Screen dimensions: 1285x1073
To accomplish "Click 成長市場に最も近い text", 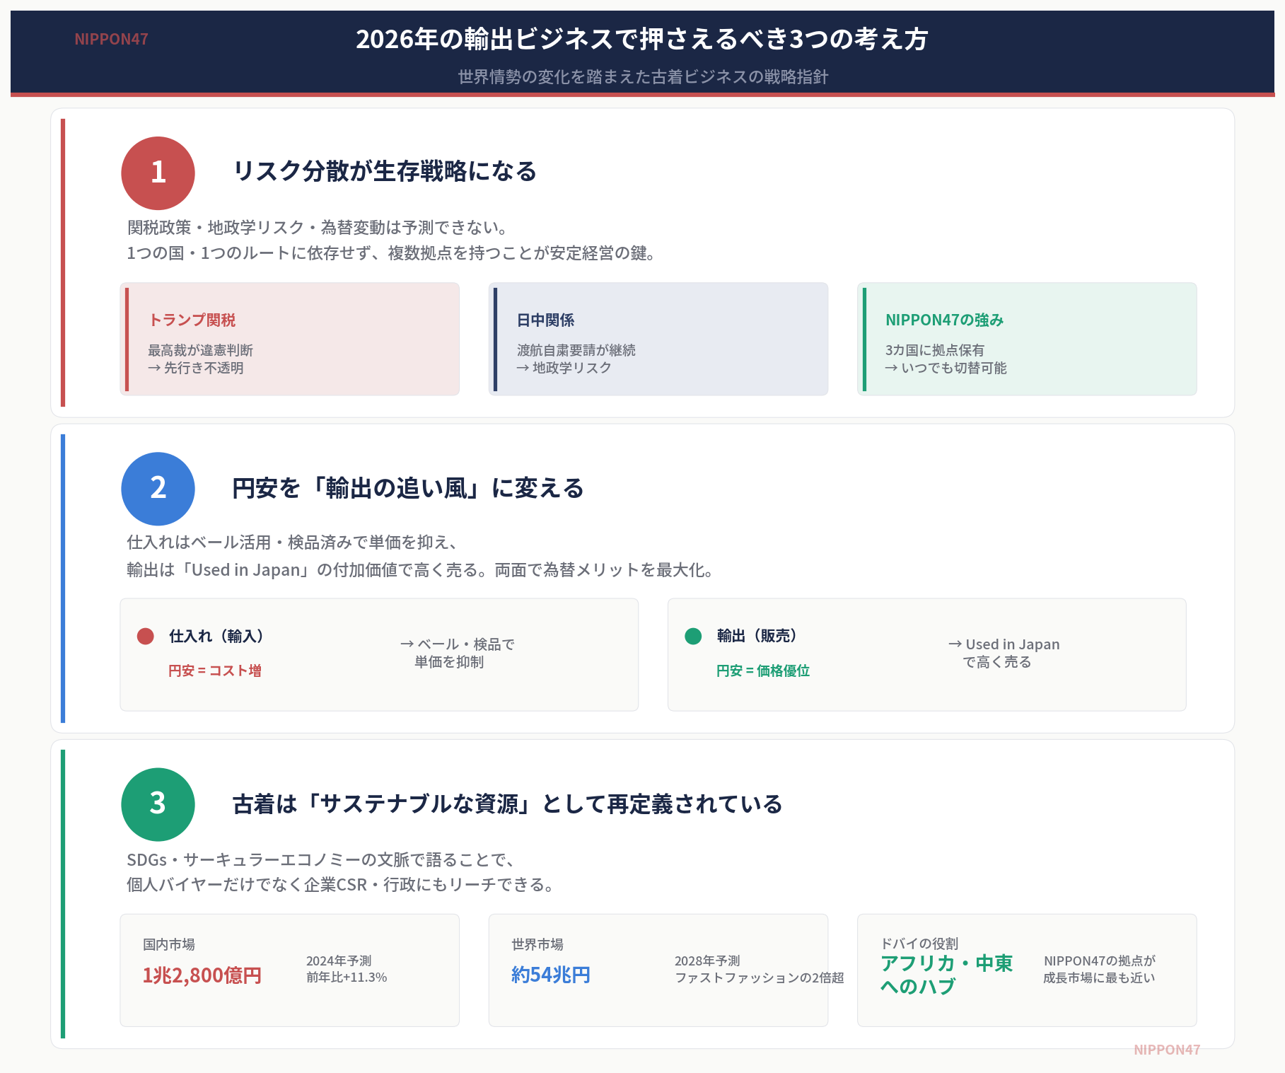I will (1100, 978).
